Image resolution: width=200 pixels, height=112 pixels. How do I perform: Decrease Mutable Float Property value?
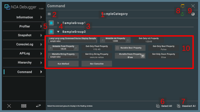point(51,48)
